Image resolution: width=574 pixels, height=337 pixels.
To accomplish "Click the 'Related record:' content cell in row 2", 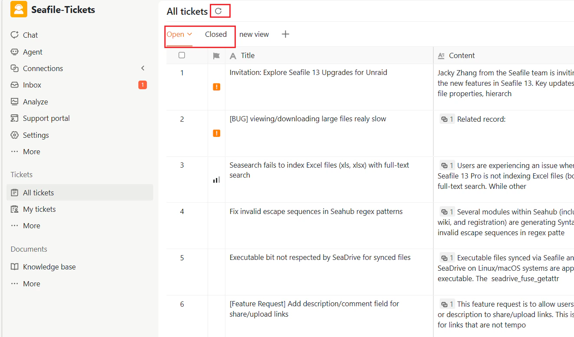I will (x=504, y=133).
